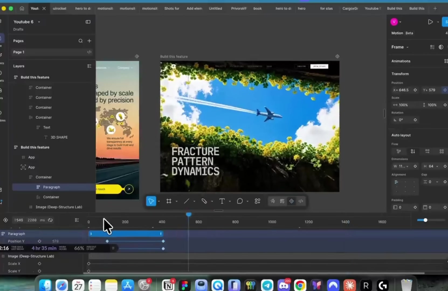Click the blue timeline playhead marker
The width and height of the screenshot is (448, 291).
point(189,214)
